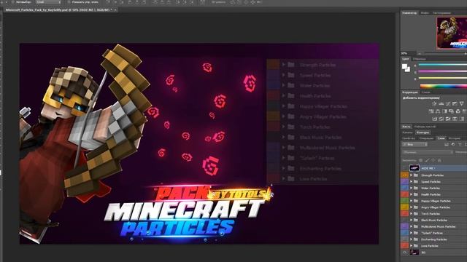Add a Vibrance adjustment layer
The image size is (467, 262).
(x=462, y=103)
